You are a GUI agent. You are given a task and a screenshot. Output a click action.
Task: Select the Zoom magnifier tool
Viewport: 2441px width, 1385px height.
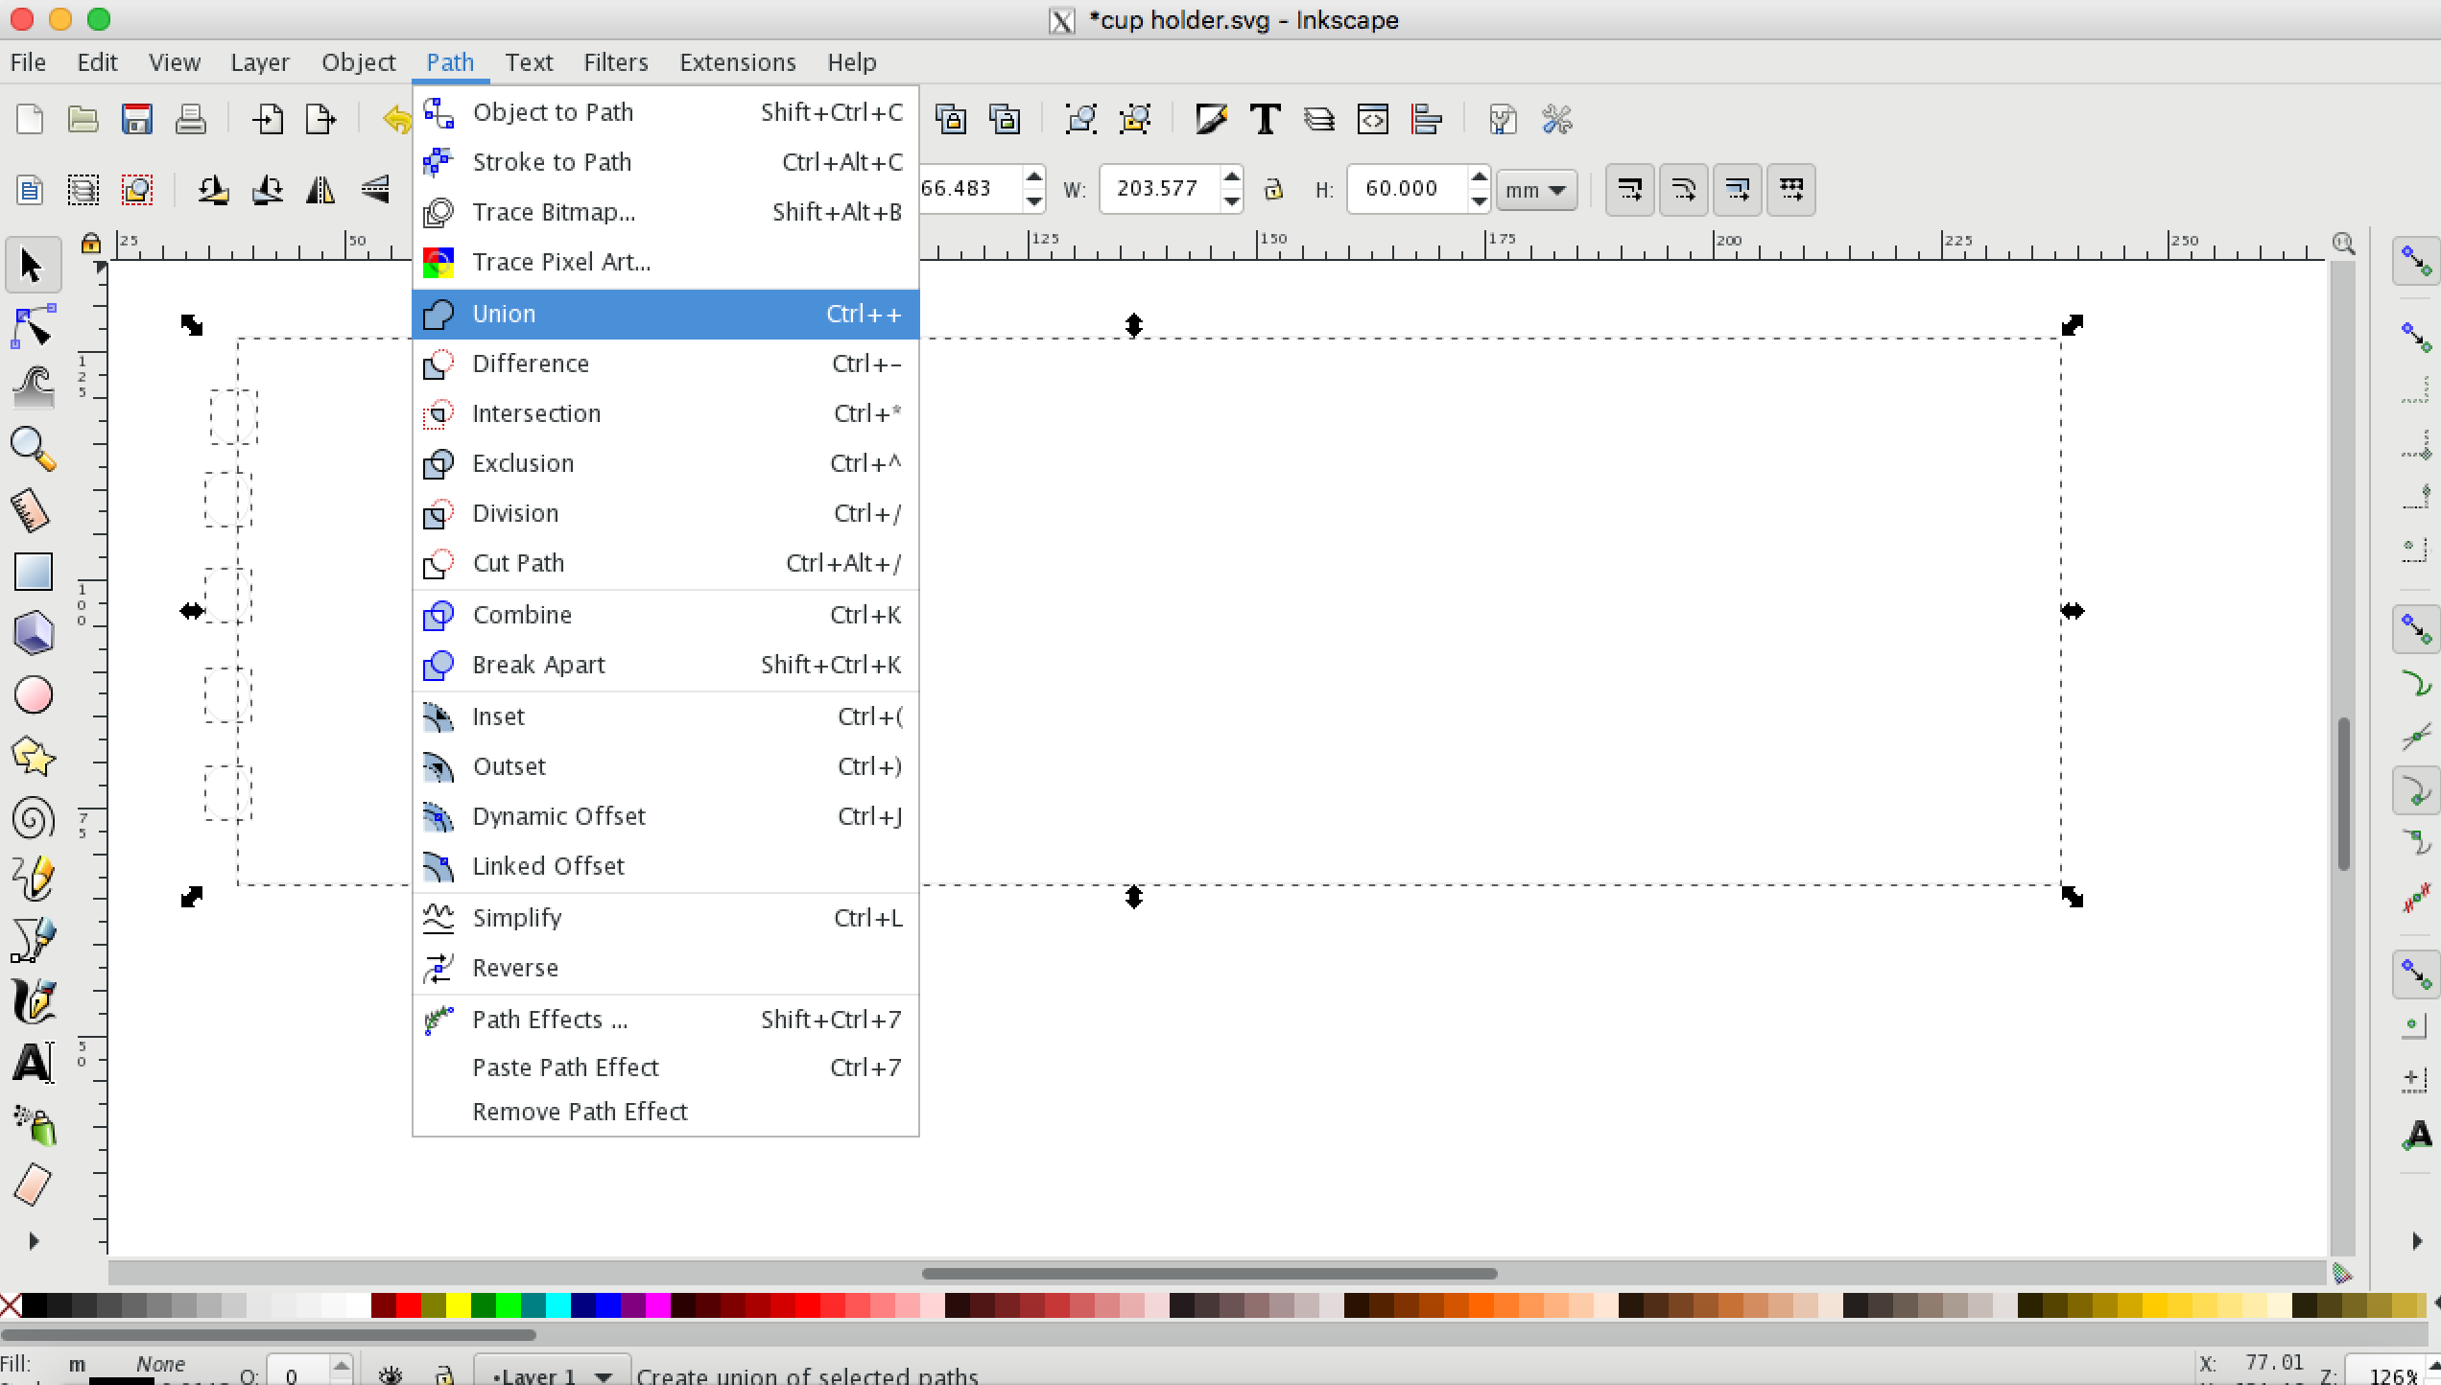coord(33,449)
